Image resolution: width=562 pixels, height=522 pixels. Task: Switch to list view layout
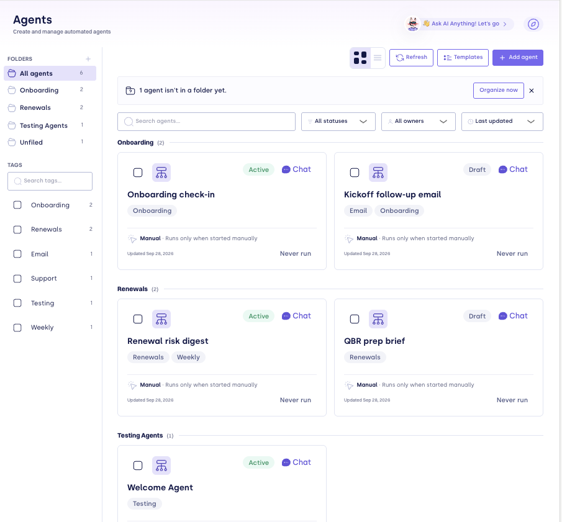click(378, 58)
